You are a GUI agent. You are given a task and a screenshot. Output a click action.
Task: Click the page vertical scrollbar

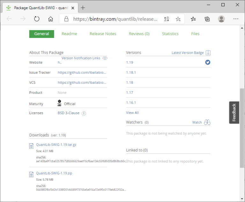coord(242,127)
